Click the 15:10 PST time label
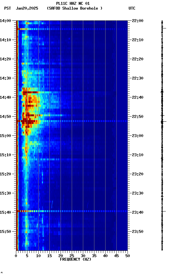Screen dimensions: 176x276 [5, 155]
